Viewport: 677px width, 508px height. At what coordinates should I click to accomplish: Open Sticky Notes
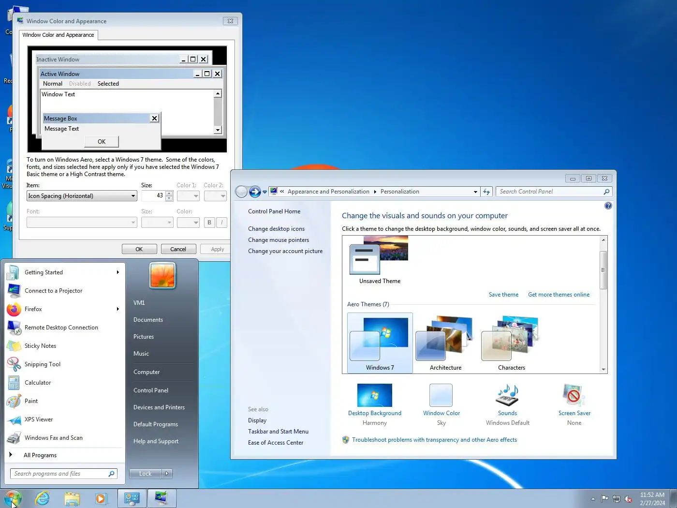click(x=63, y=346)
